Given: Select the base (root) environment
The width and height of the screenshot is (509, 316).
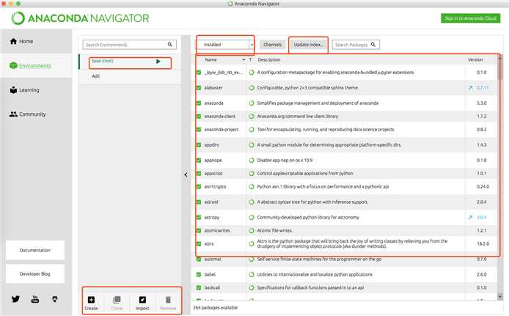Looking at the screenshot, I should click(x=130, y=62).
